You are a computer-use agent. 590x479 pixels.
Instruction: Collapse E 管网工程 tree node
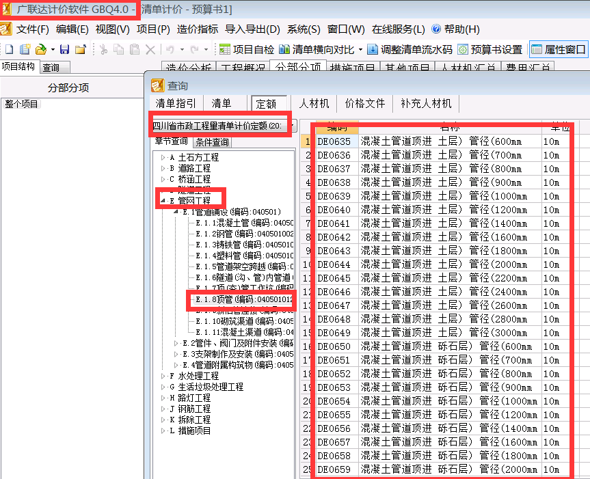[163, 201]
